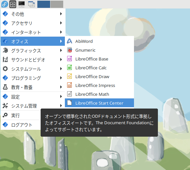This screenshot has width=190, height=170.
Task: Click the LibreOffice Calc icon
Action: [x=69, y=68]
